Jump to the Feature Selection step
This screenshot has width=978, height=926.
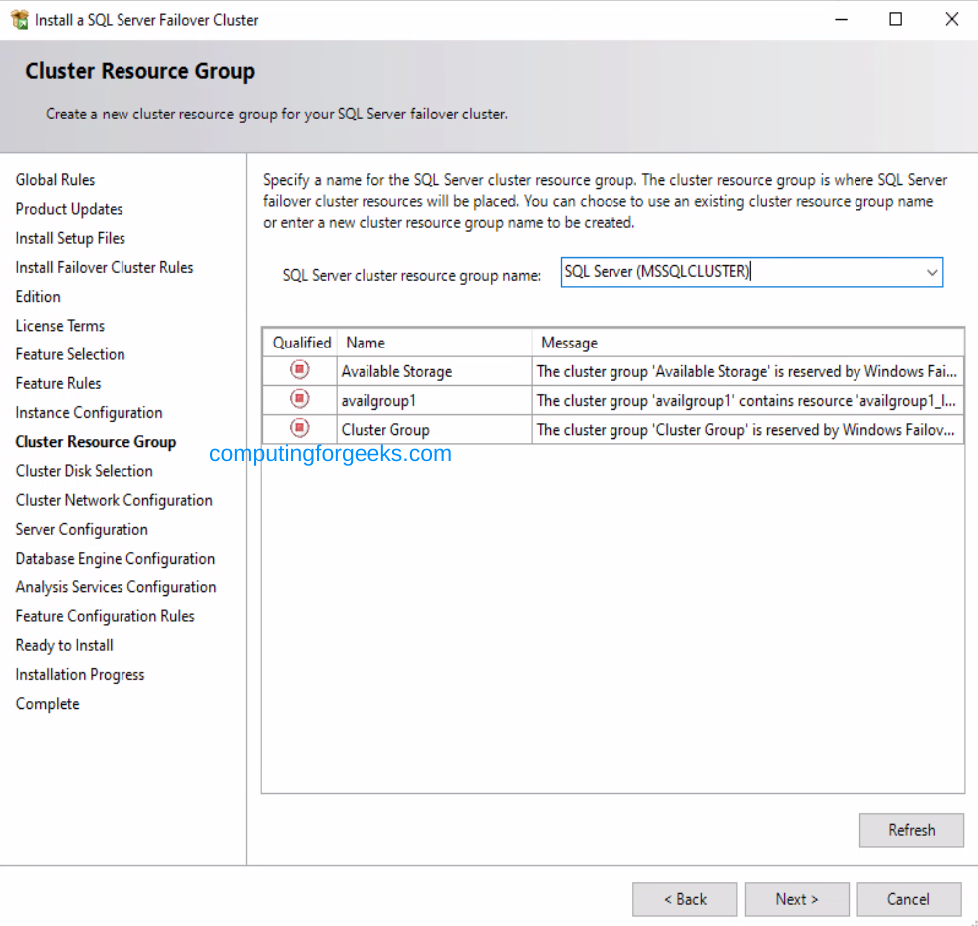point(70,354)
